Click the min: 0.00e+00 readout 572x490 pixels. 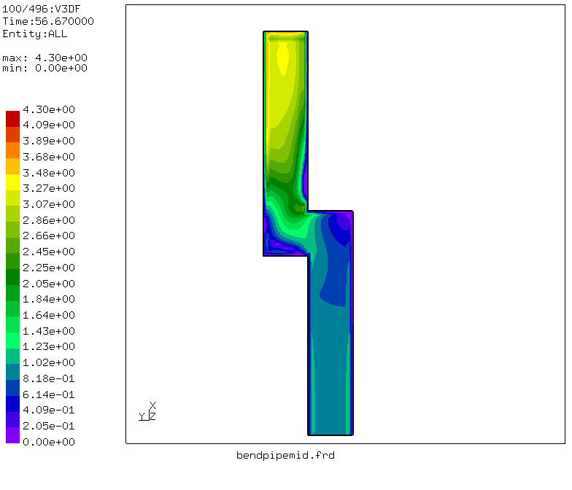45,68
